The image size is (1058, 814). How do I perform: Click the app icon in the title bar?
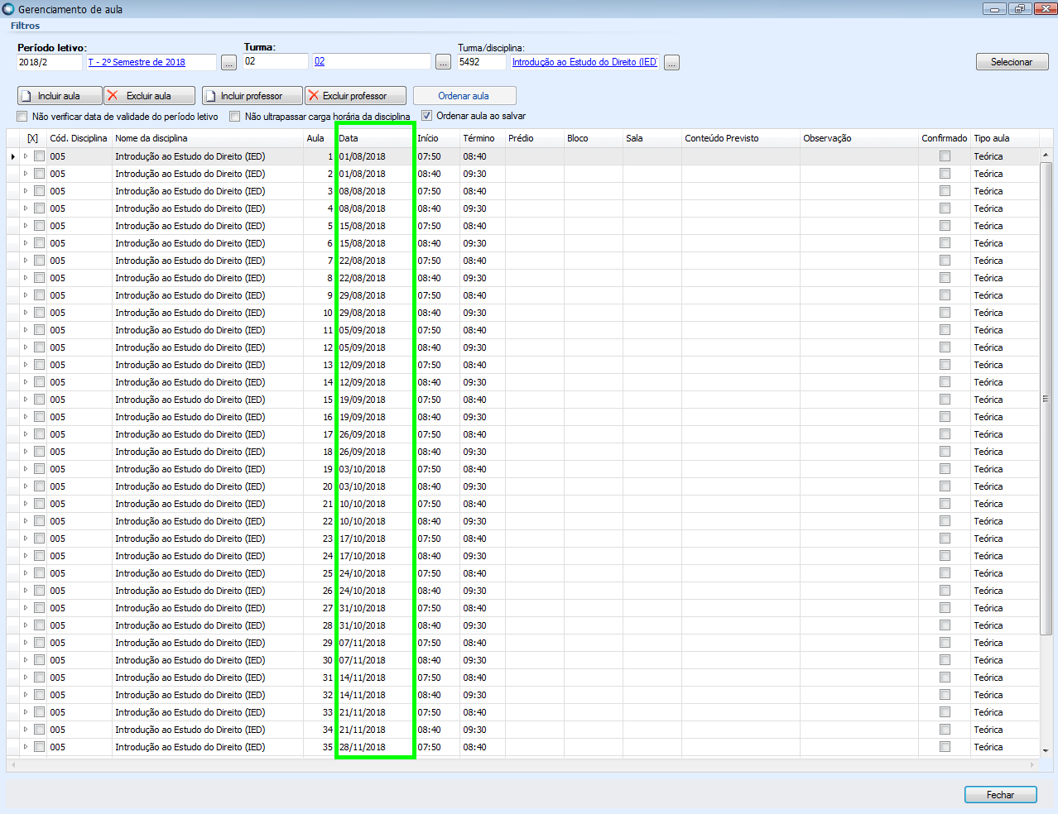tap(8, 9)
